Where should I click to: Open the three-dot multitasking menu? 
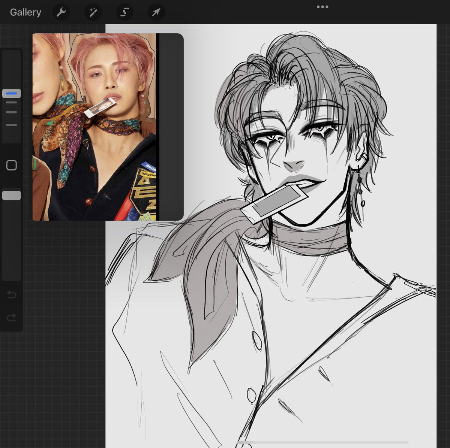[x=322, y=7]
